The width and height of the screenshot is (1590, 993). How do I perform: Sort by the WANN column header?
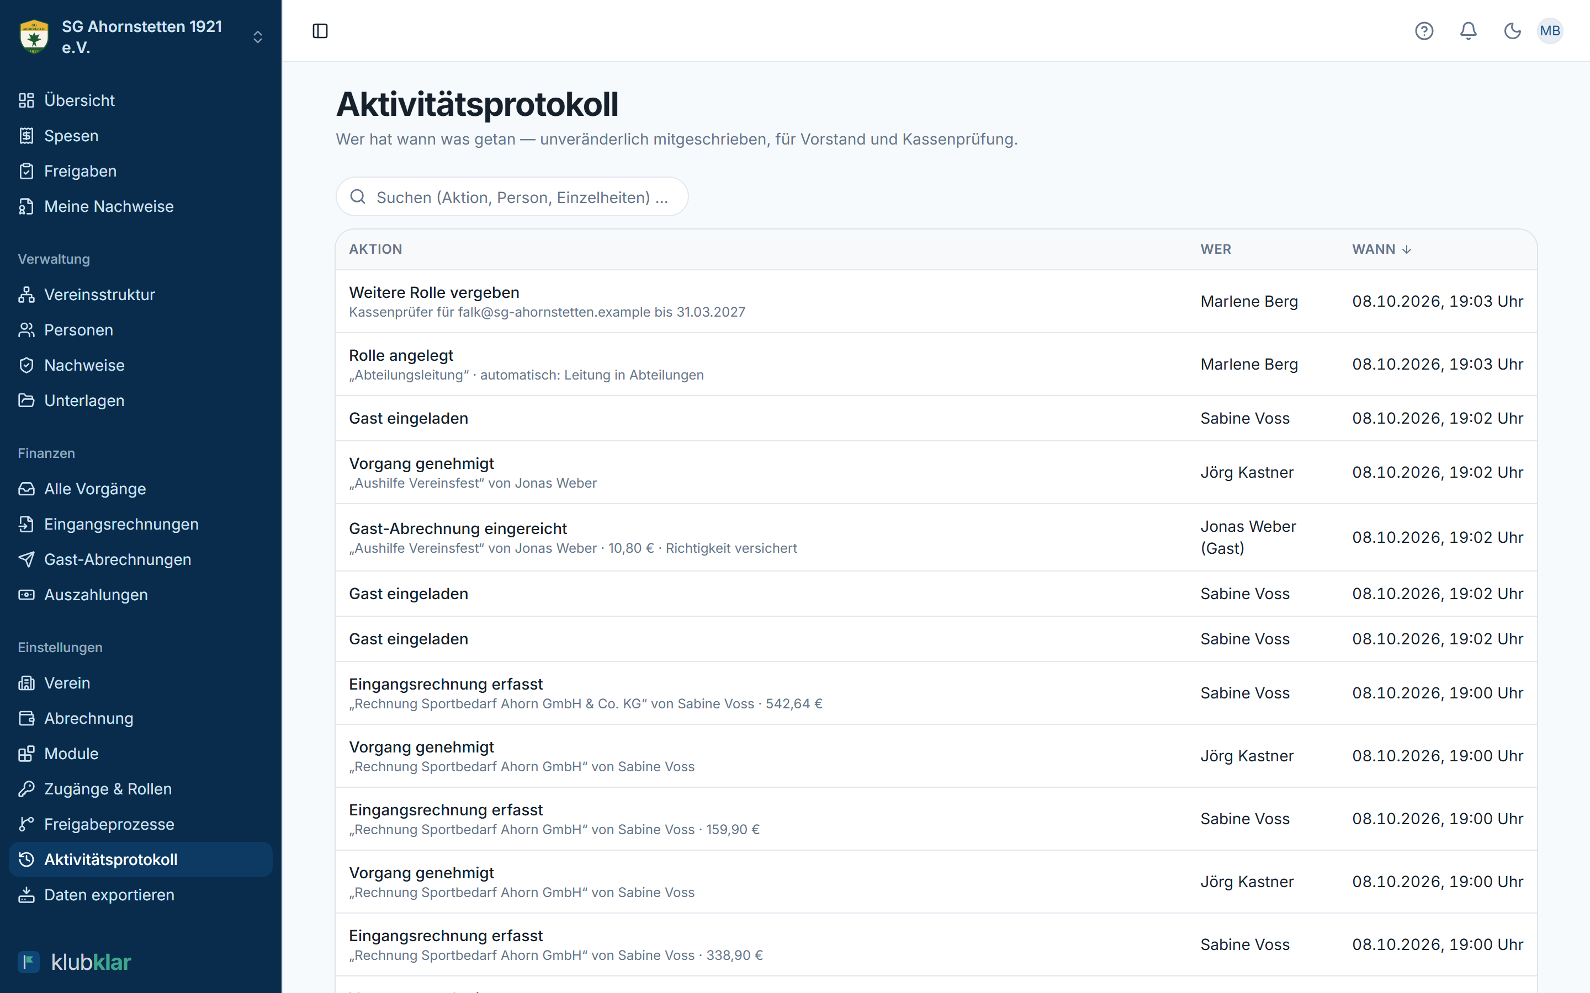(x=1381, y=249)
